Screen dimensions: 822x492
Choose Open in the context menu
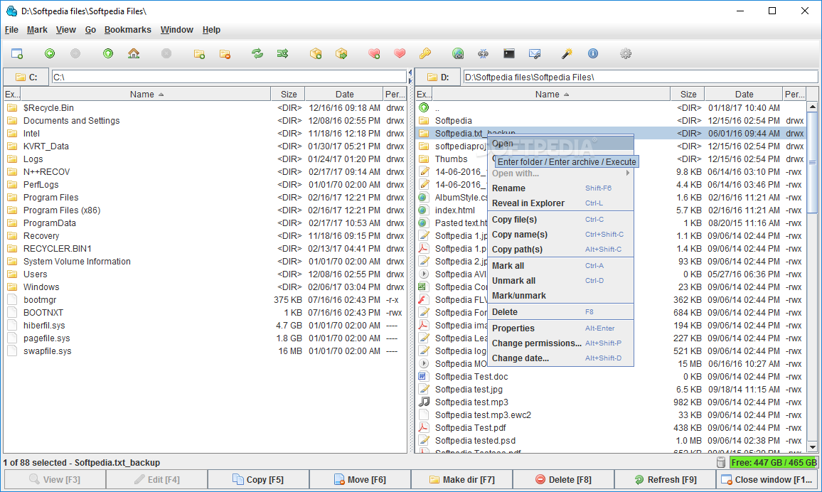tap(560, 144)
